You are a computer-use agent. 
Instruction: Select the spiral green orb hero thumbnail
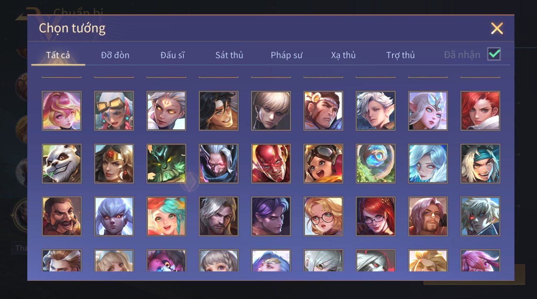pyautogui.click(x=376, y=164)
